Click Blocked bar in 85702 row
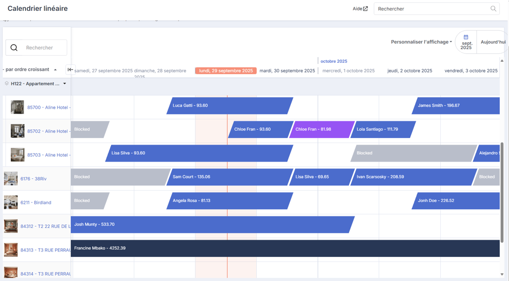509x281 pixels. (x=90, y=129)
